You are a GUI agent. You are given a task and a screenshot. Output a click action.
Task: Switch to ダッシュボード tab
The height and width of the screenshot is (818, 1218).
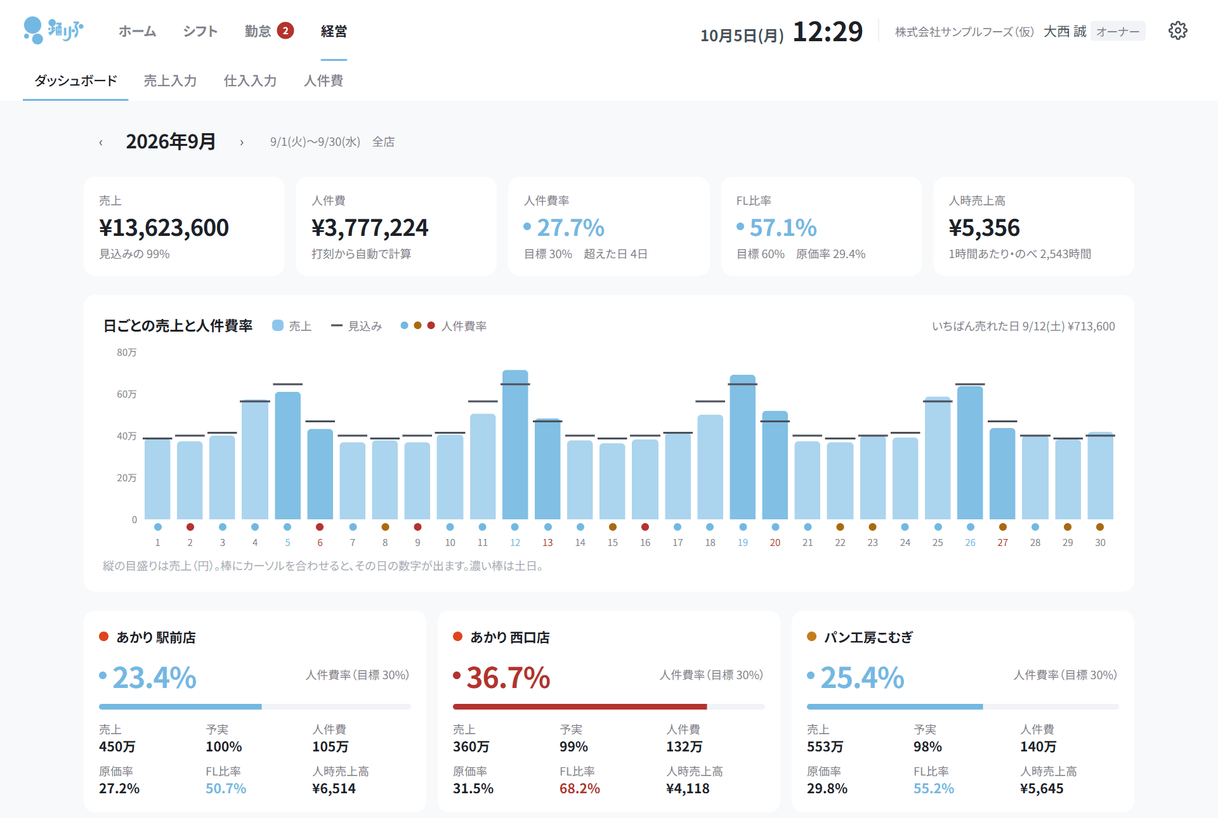click(75, 81)
